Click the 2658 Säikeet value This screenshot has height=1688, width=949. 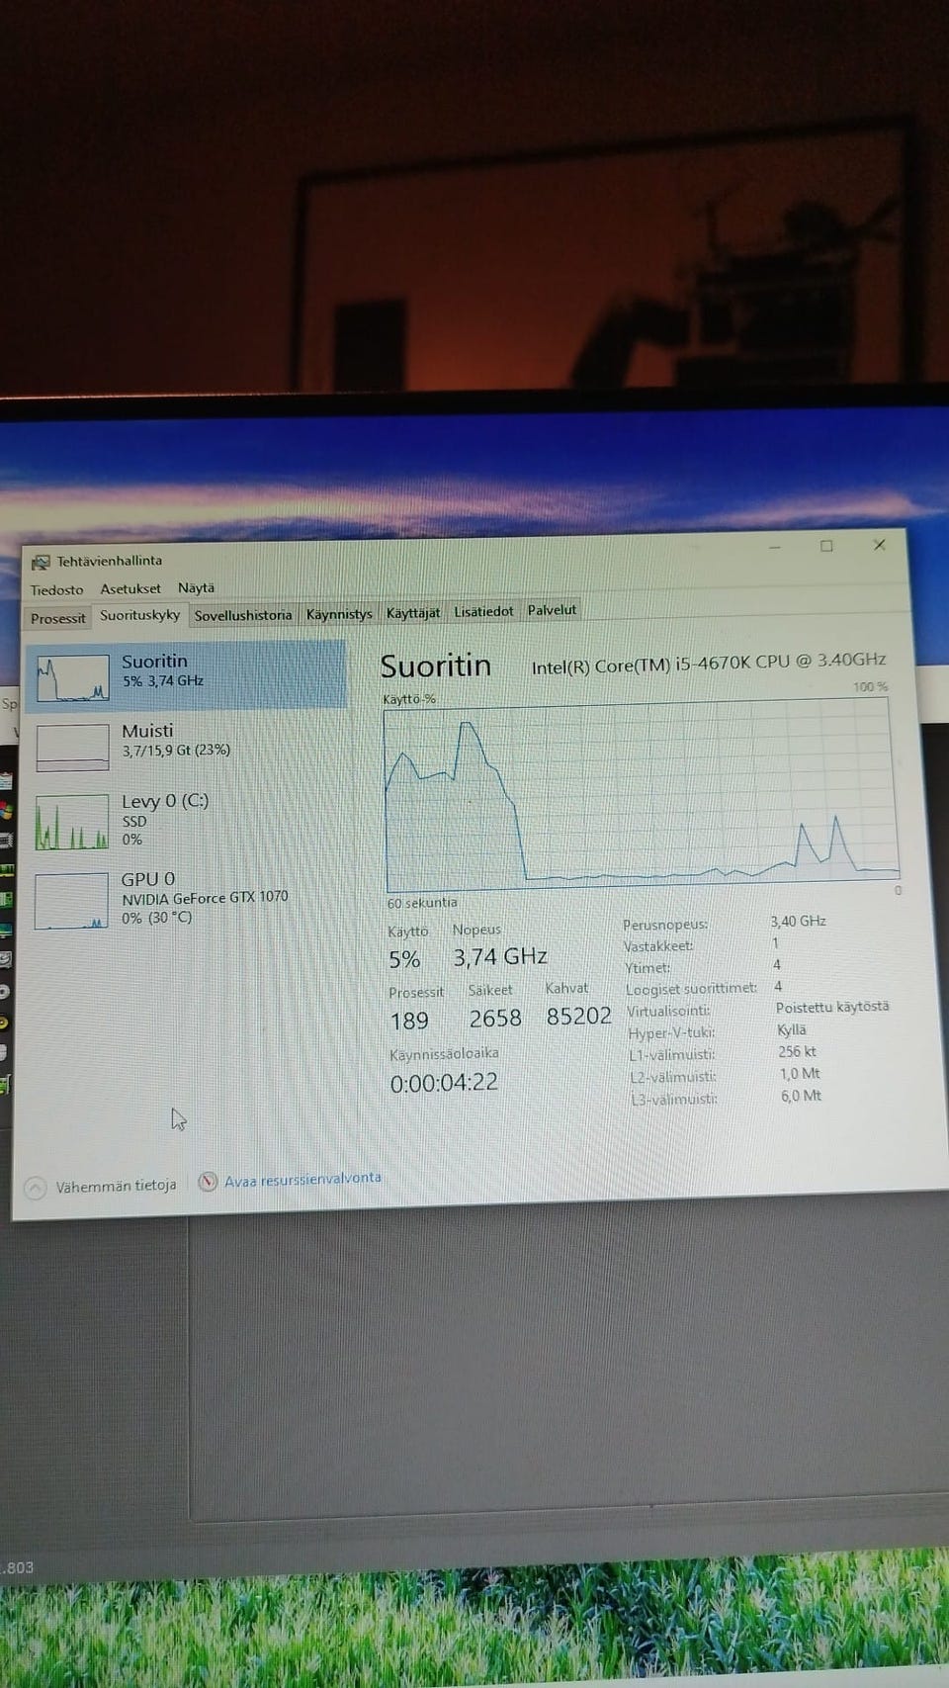point(495,1019)
